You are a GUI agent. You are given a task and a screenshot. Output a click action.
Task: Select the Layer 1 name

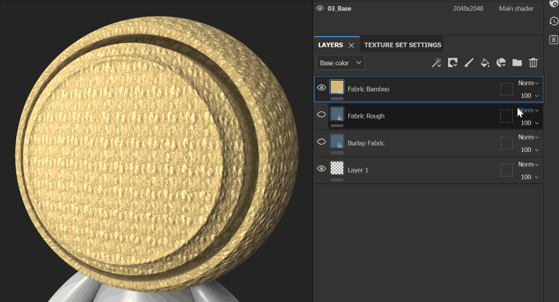358,170
